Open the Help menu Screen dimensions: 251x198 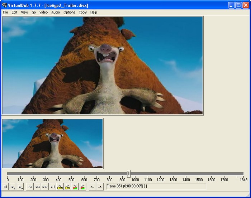(x=94, y=12)
